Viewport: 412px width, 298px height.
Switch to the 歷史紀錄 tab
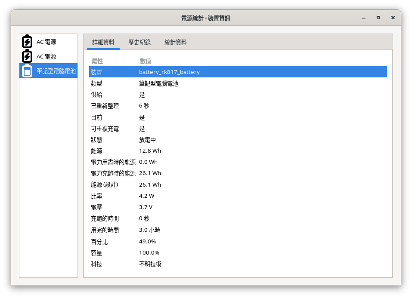click(139, 42)
